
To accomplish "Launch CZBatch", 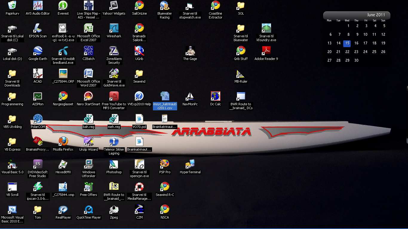I will coord(88,51).
